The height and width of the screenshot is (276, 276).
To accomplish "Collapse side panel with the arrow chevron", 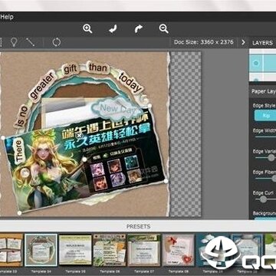I will 243,42.
